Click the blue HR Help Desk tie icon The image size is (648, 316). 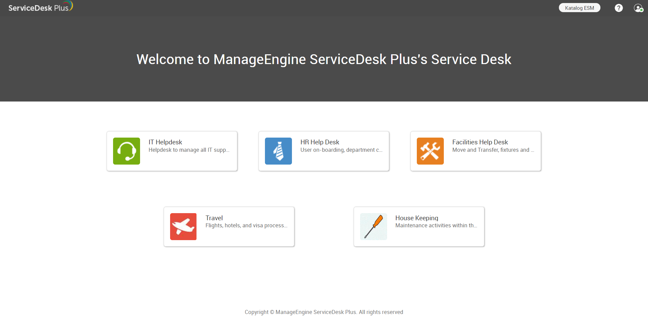278,151
